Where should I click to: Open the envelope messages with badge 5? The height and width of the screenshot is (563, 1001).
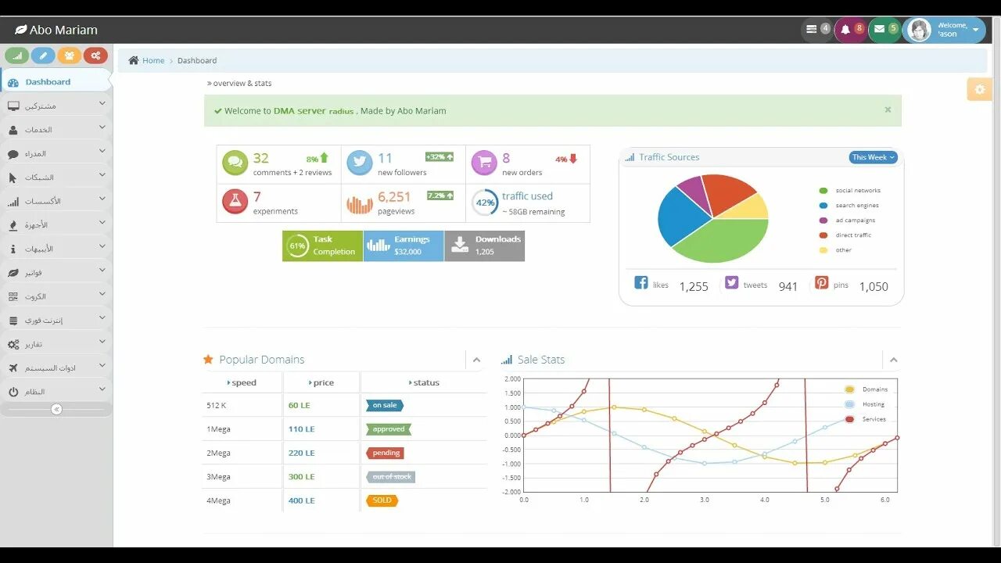pyautogui.click(x=884, y=30)
